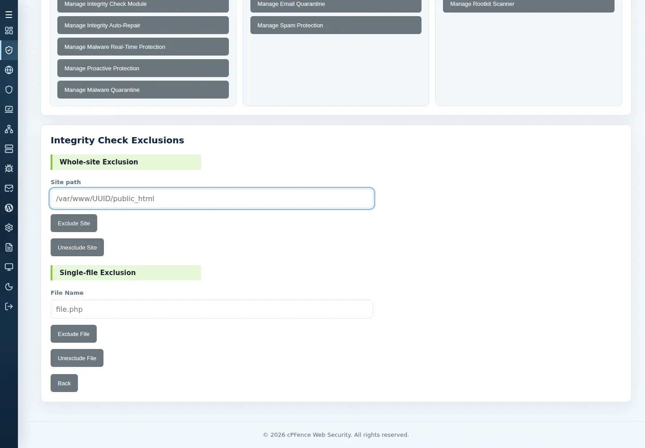Click the cPFence Web Security copyright text
This screenshot has width=645, height=448.
336,435
